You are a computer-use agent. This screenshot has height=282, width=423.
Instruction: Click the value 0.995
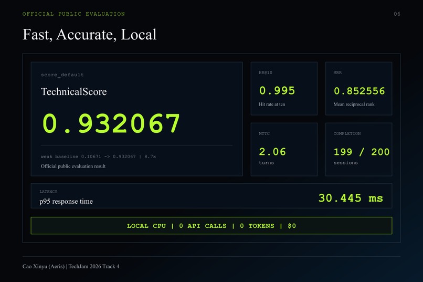(277, 91)
